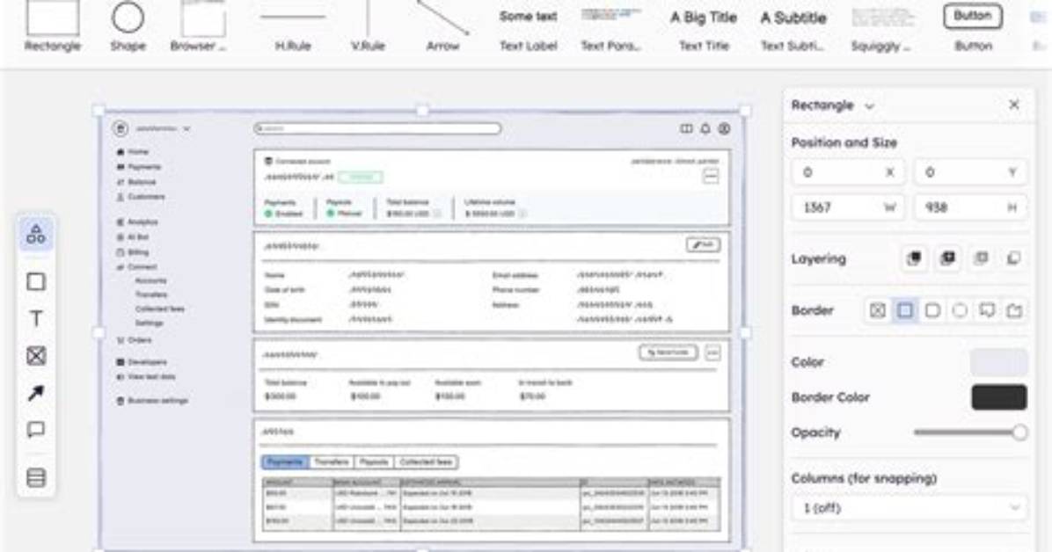Adjust the Opacity slider handle

pyautogui.click(x=1019, y=432)
